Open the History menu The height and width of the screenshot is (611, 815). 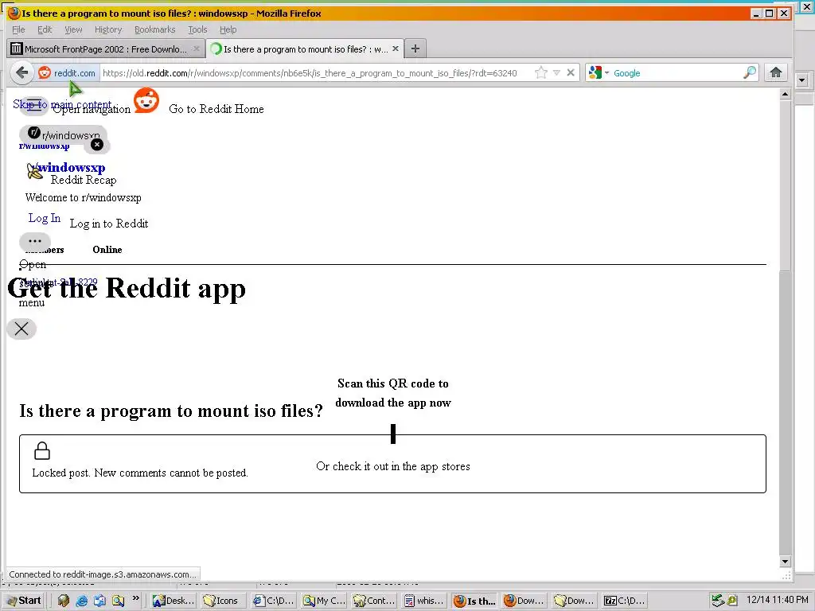108,29
